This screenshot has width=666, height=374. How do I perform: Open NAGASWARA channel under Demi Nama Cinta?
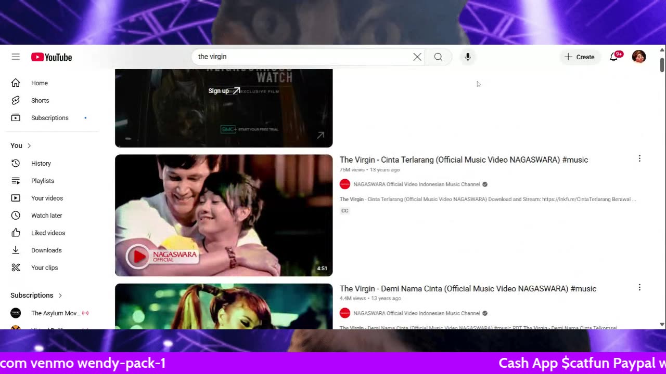(x=417, y=313)
